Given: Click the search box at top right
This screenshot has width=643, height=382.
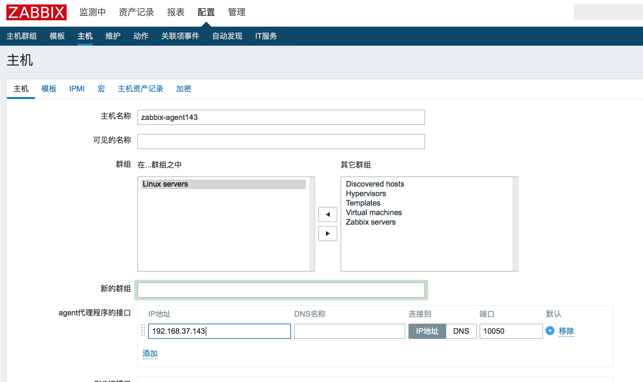Looking at the screenshot, I should [x=608, y=12].
